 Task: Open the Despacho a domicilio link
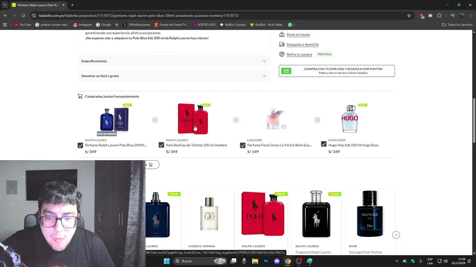(303, 44)
